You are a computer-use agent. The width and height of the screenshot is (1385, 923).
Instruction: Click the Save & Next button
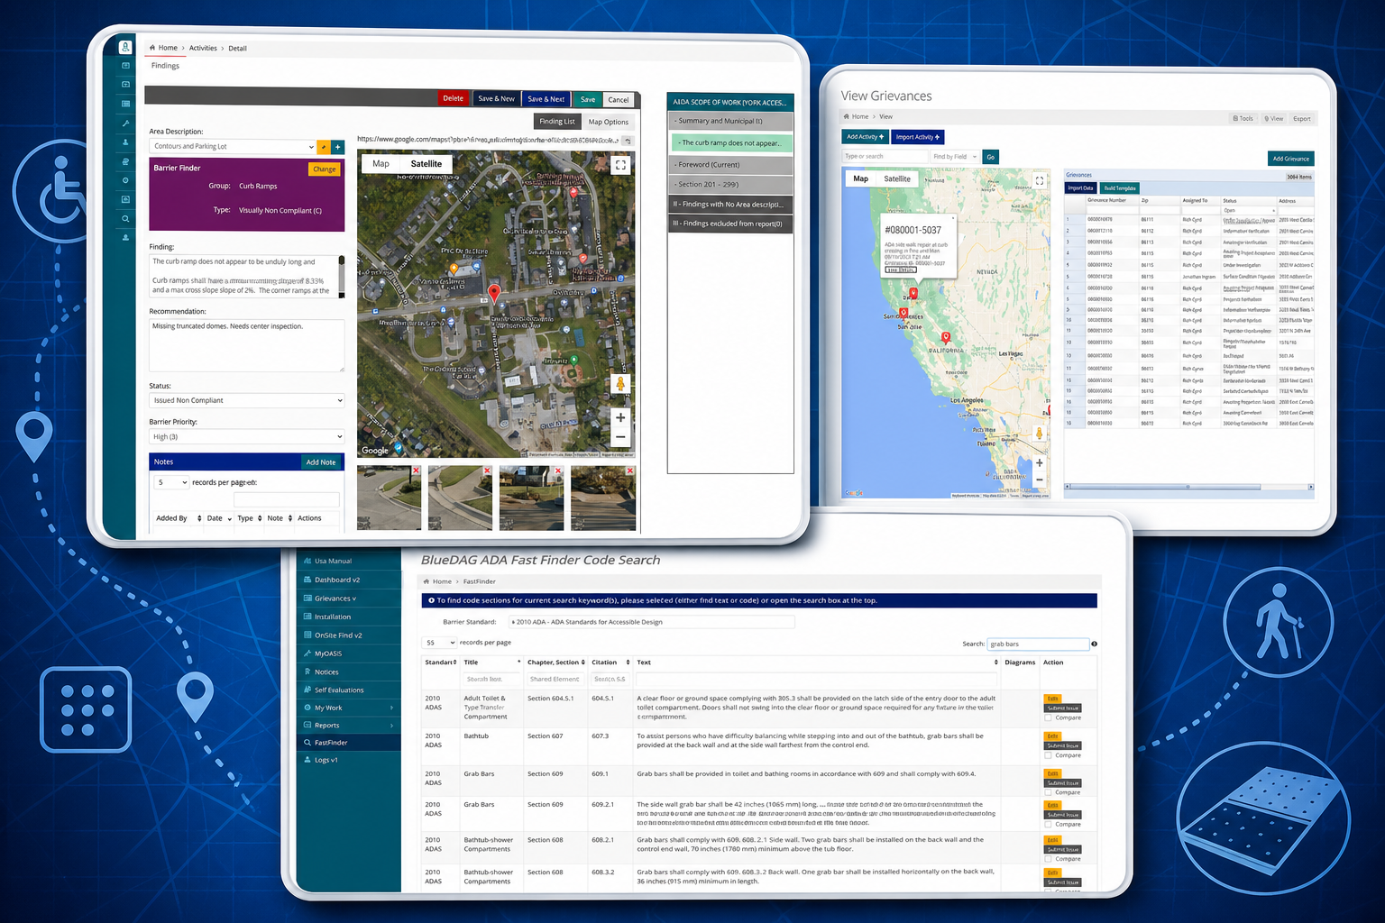tap(546, 99)
